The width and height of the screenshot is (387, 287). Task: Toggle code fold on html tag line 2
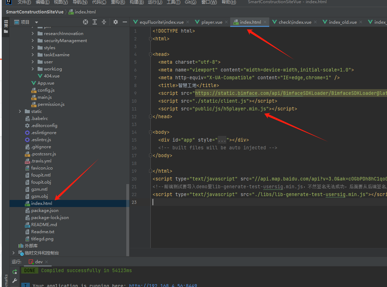(150, 39)
